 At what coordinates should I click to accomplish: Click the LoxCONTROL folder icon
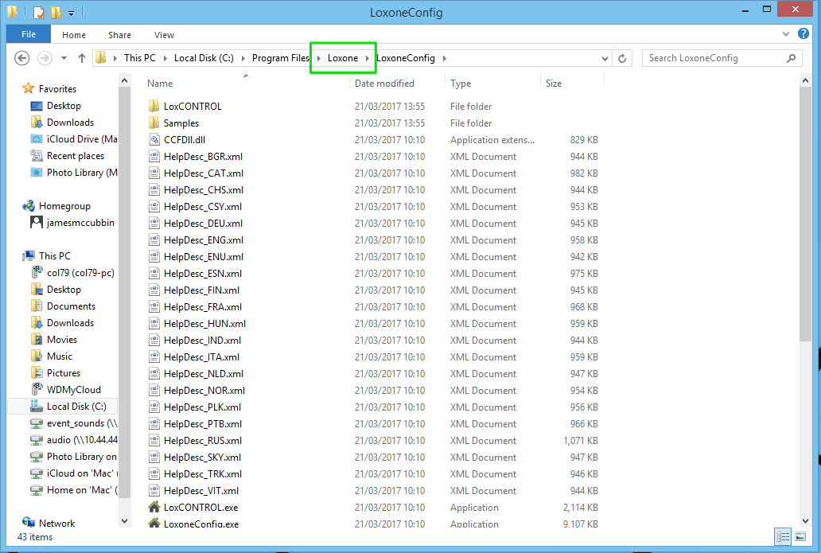point(154,106)
